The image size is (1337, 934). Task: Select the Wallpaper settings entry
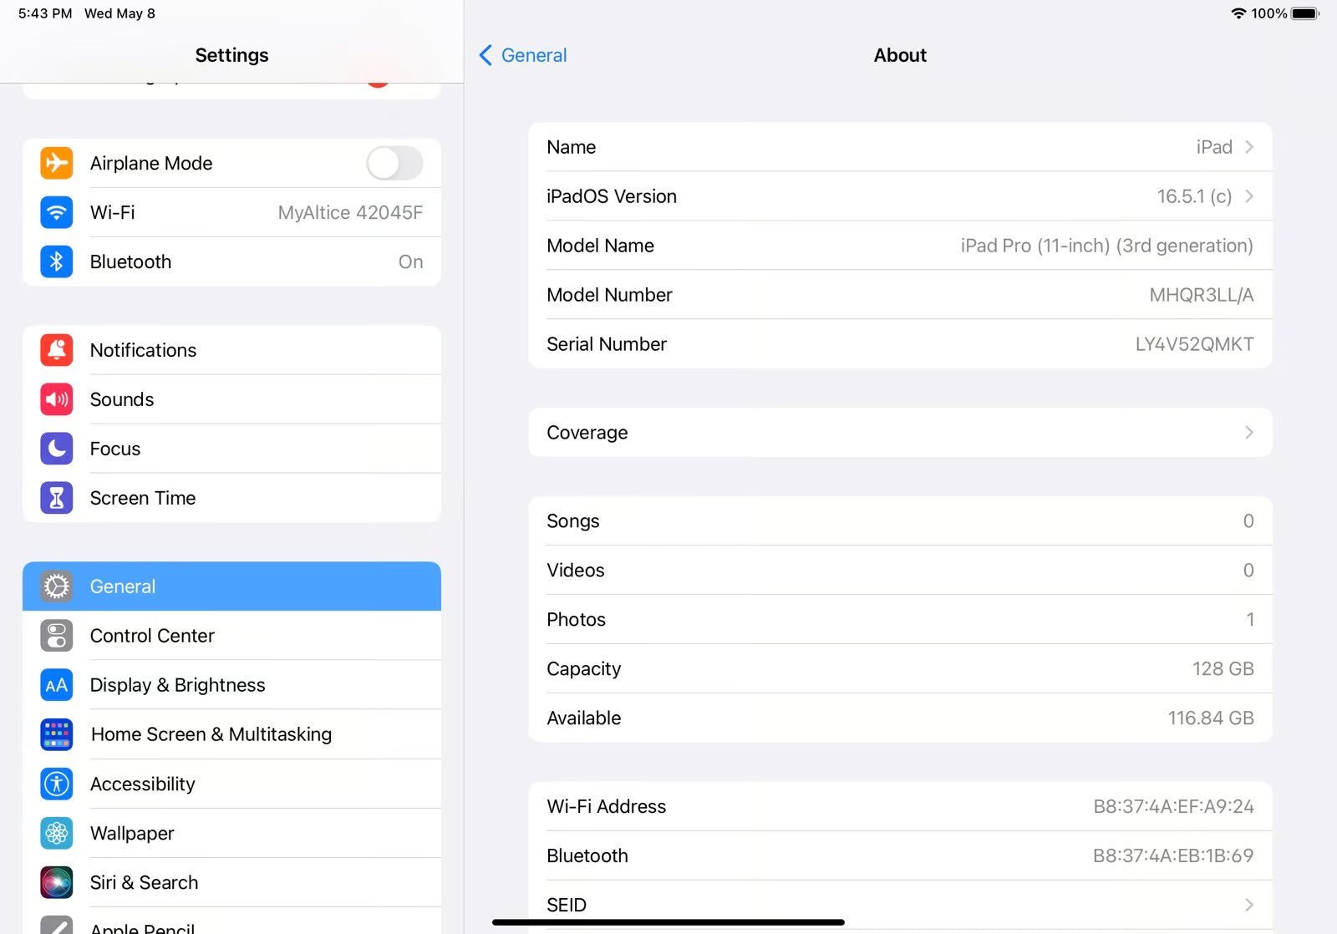click(132, 833)
